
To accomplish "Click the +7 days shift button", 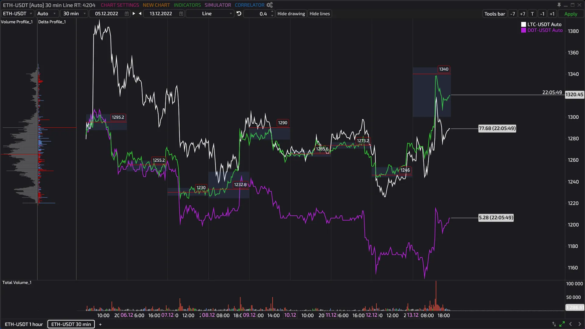I will [x=523, y=14].
